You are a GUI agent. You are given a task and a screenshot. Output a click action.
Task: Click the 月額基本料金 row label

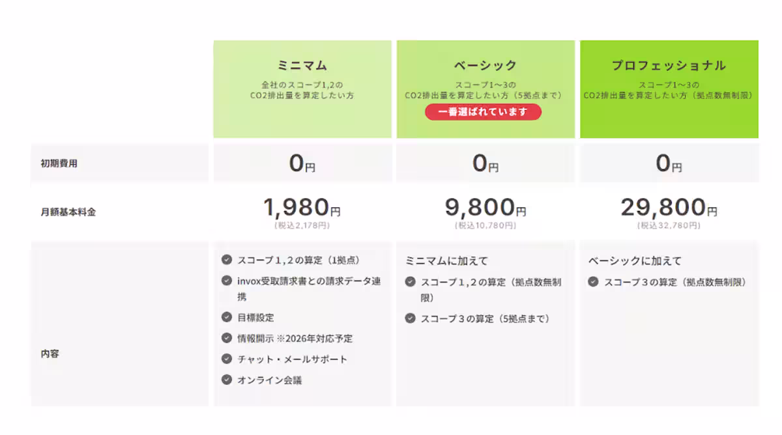(x=68, y=212)
